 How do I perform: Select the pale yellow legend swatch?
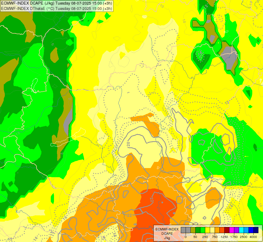click(x=212, y=230)
